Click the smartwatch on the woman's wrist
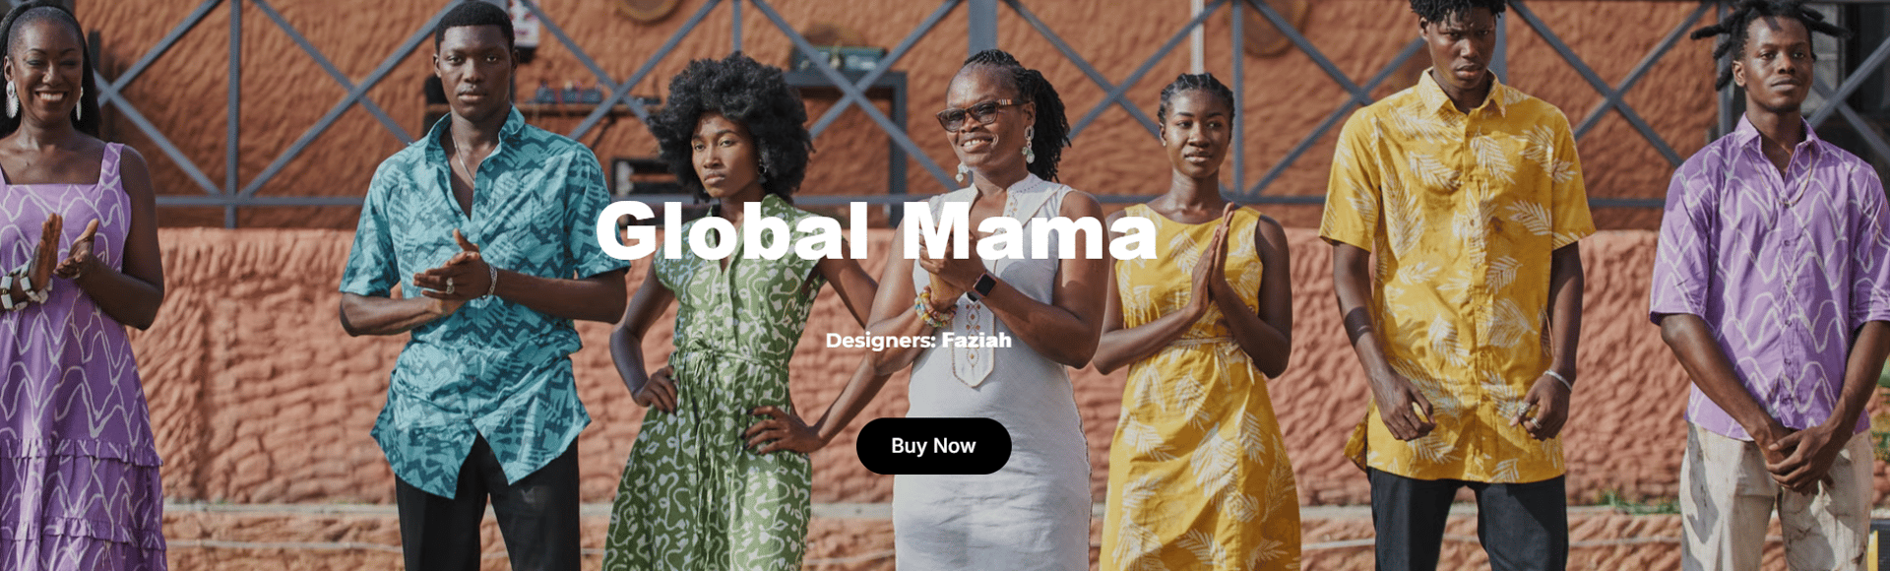This screenshot has height=571, width=1890. 982,286
